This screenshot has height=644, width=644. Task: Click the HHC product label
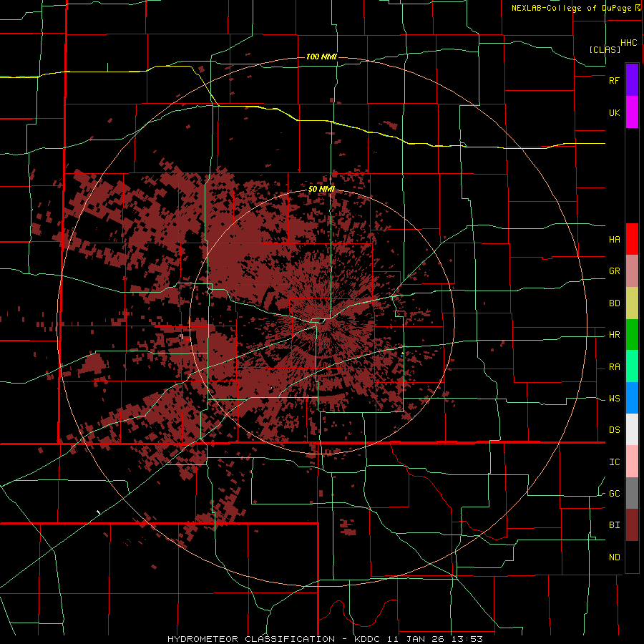628,43
